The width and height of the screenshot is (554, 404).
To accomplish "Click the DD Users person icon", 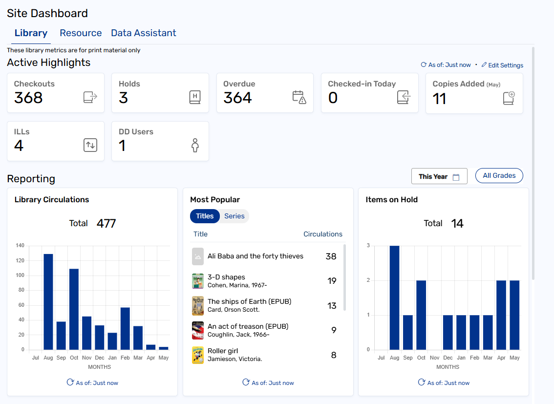I will click(195, 145).
